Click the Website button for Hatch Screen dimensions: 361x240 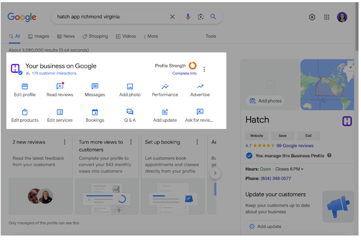click(256, 135)
